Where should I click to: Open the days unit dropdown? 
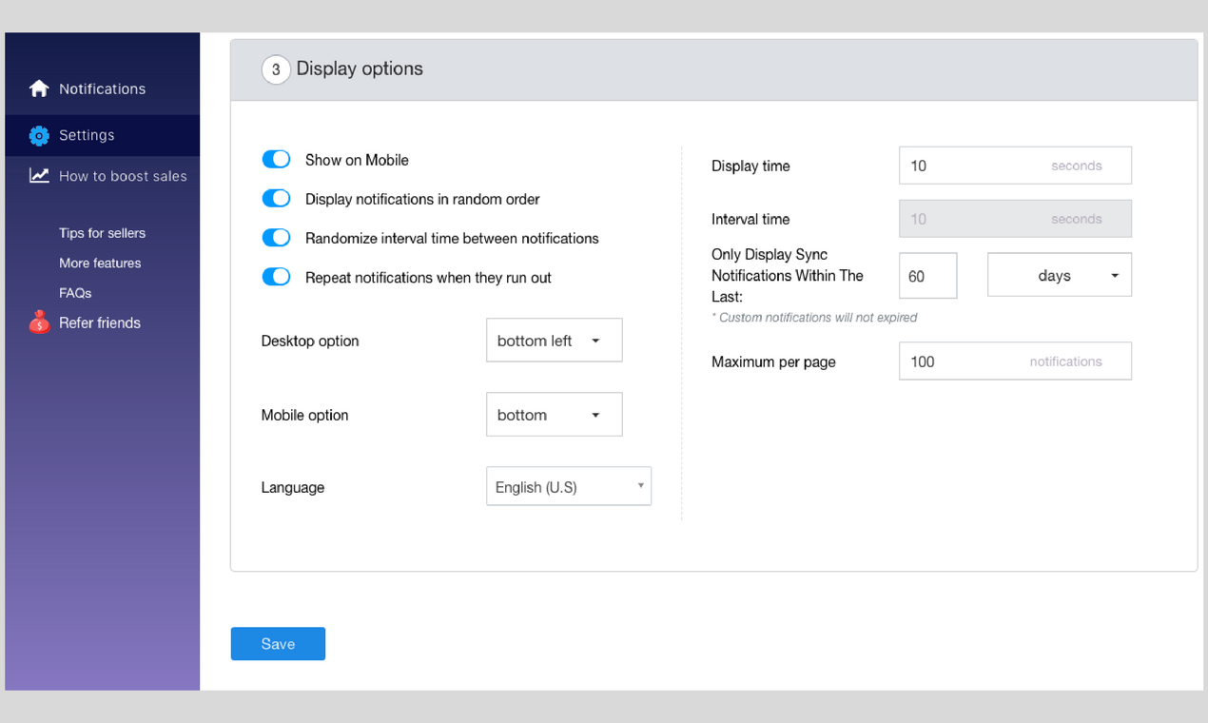point(1059,276)
